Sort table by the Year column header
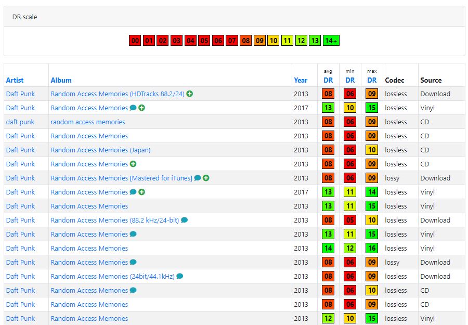 pyautogui.click(x=301, y=80)
